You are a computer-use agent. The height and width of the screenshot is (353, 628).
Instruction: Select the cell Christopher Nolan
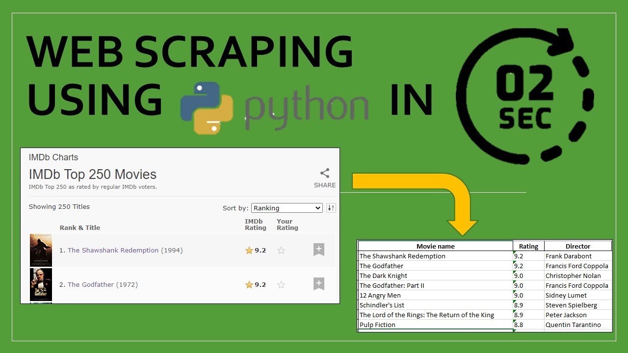click(578, 276)
